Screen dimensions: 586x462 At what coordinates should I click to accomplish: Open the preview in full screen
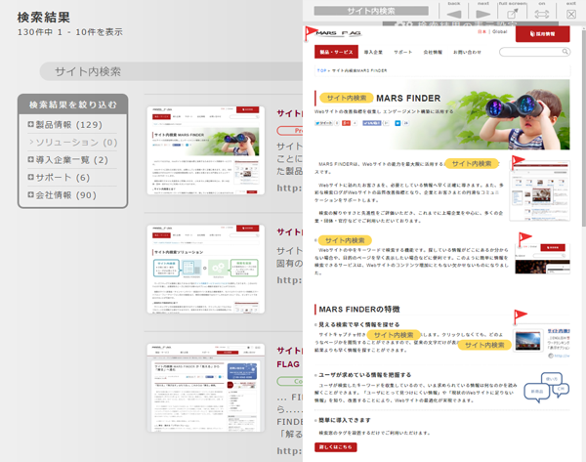(513, 14)
